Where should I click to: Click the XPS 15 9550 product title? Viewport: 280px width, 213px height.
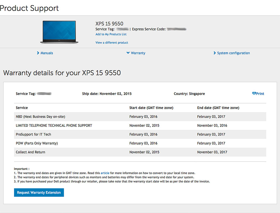click(x=109, y=24)
